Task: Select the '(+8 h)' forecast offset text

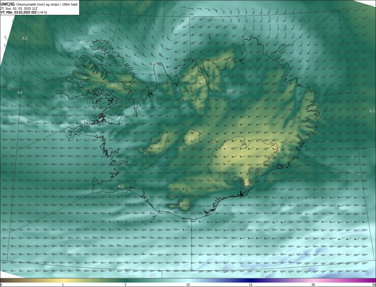Action: [42, 12]
